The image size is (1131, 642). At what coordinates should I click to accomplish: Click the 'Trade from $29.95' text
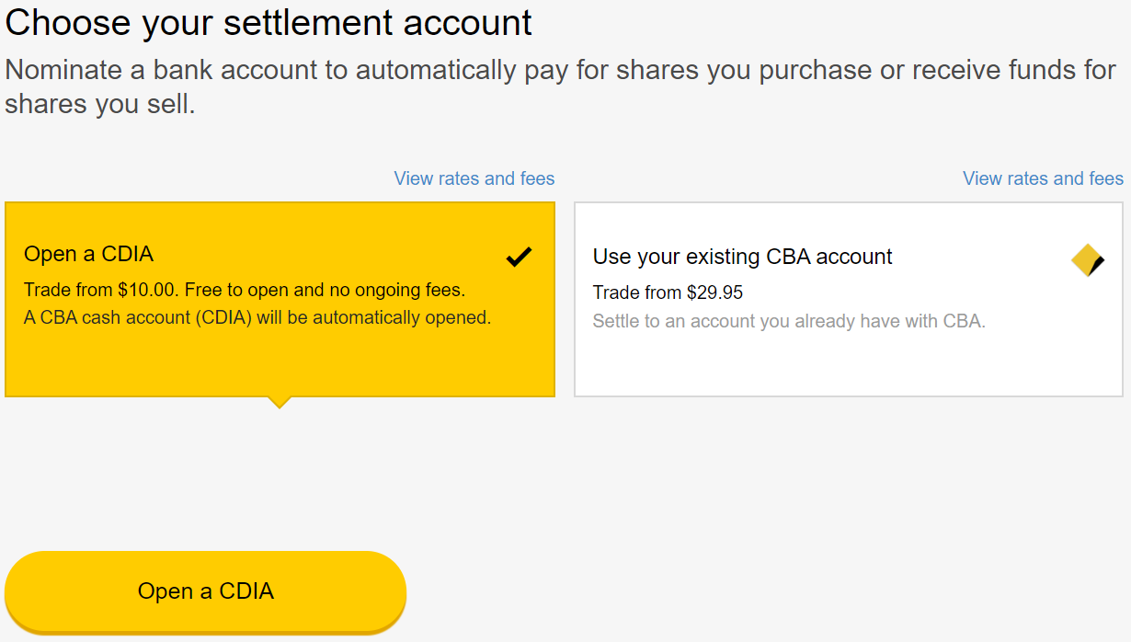[668, 292]
